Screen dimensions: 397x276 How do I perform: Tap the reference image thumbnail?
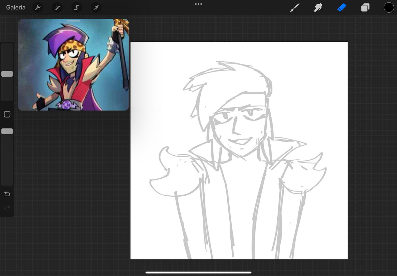(x=73, y=65)
